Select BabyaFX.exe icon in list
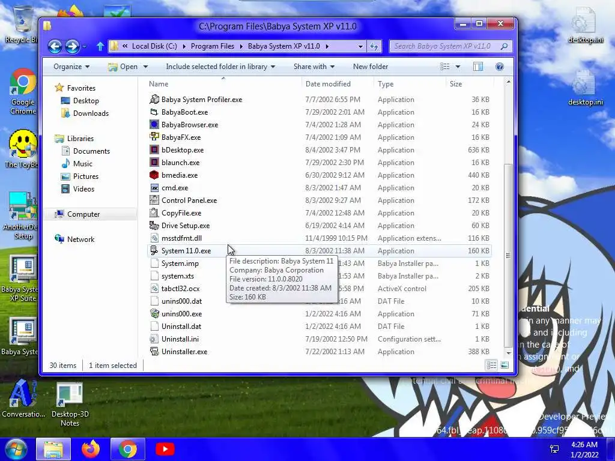This screenshot has width=615, height=461. tap(154, 137)
